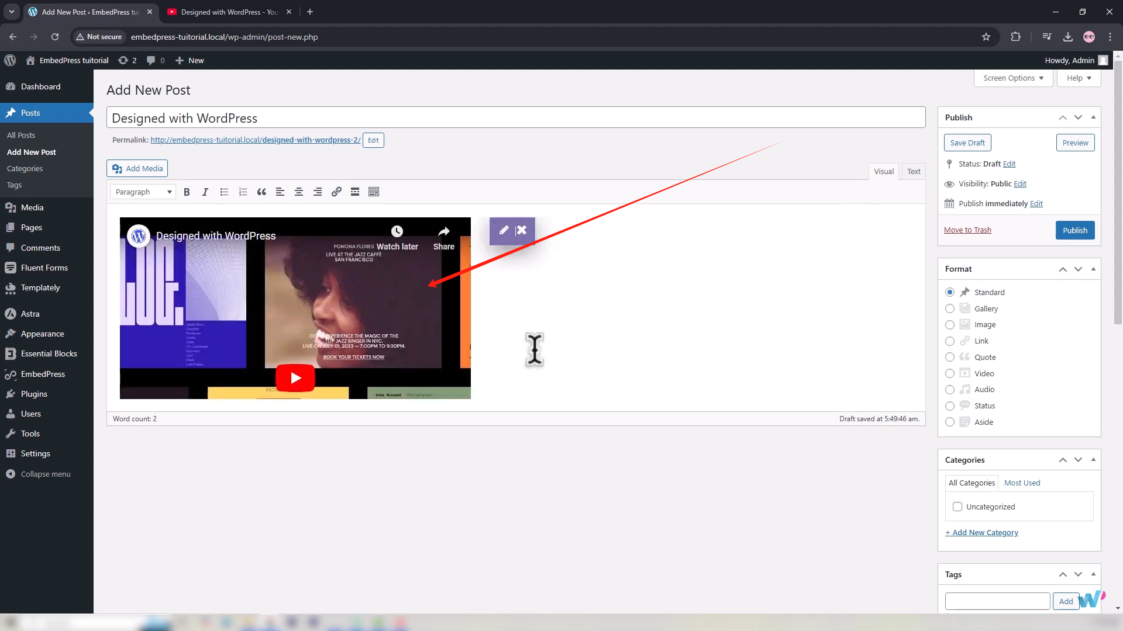Open the Most Used categories tab
Screen dimensions: 1123x631
pos(1022,483)
